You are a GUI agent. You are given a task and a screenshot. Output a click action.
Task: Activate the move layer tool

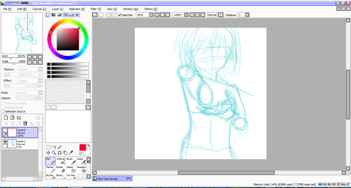(48, 153)
